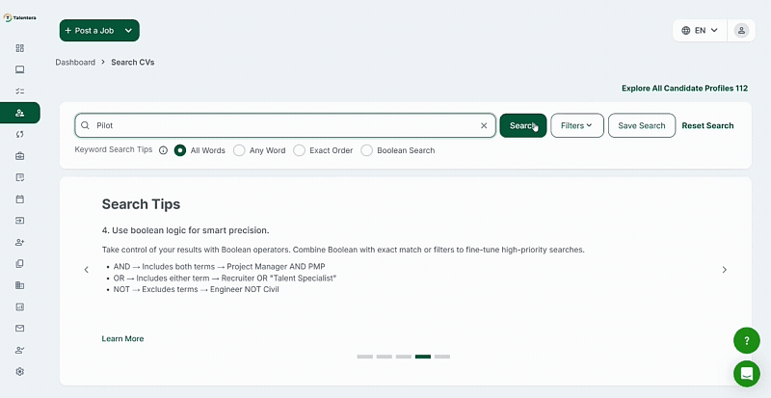Open settings gear icon in sidebar
Screen dimensions: 771x398
tap(19, 371)
